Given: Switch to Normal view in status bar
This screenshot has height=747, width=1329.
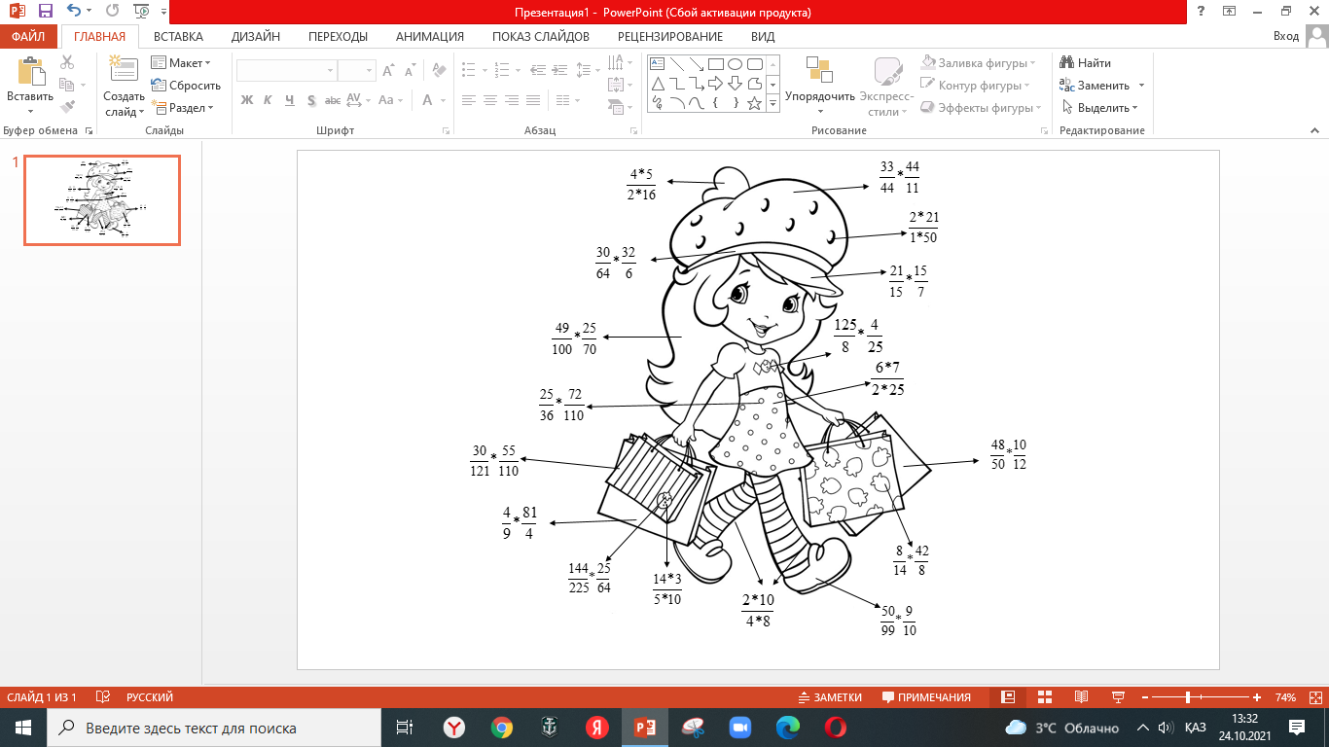Looking at the screenshot, I should pyautogui.click(x=1008, y=697).
